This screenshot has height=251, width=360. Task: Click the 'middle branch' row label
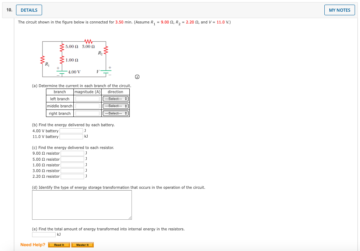click(60, 106)
